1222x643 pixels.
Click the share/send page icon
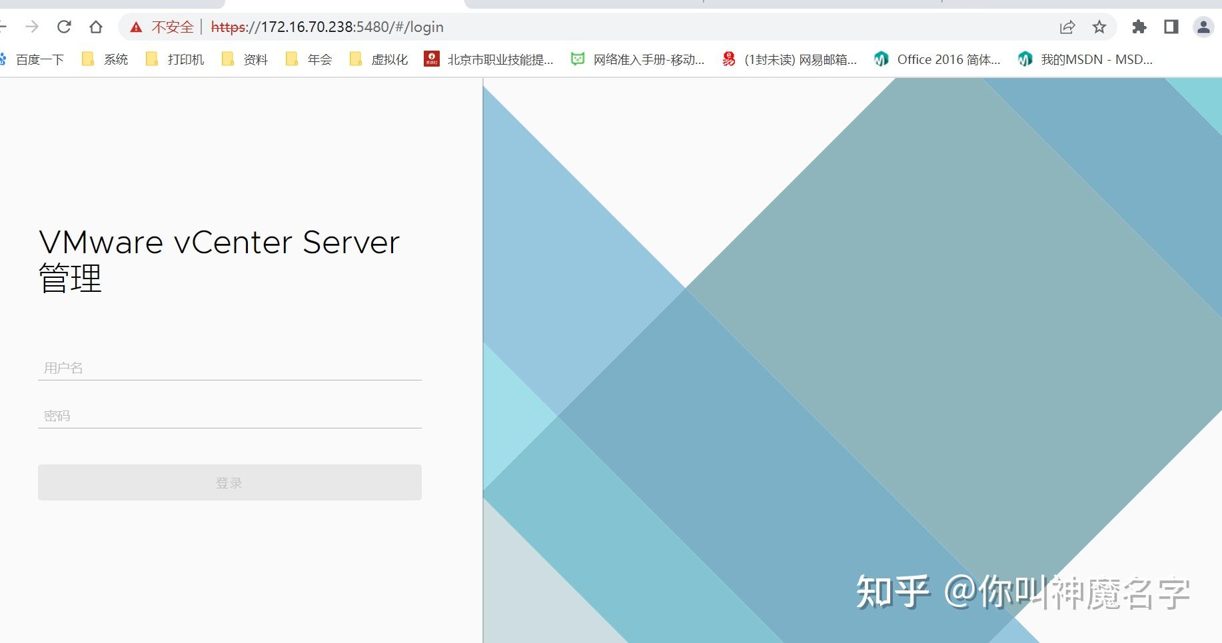coord(1067,27)
